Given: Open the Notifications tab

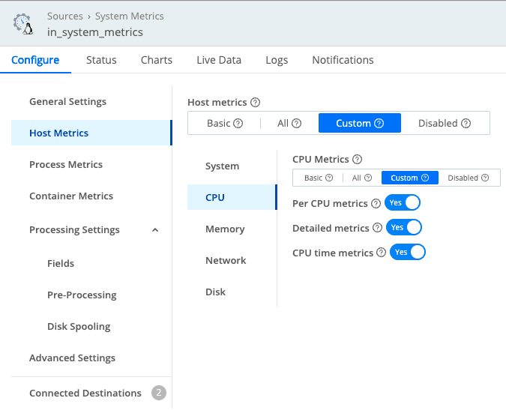Looking at the screenshot, I should click(x=343, y=60).
